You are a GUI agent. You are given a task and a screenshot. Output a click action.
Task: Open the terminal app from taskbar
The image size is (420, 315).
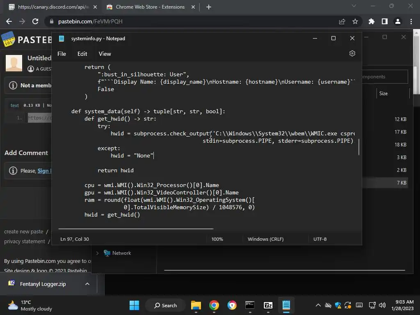[x=250, y=305]
